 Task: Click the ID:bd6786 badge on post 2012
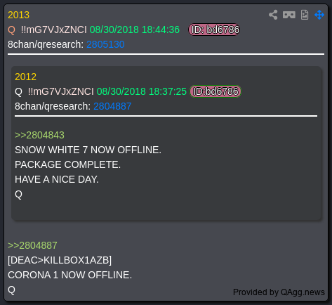(x=215, y=91)
